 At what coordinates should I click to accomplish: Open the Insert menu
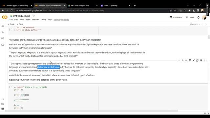point(28,20)
